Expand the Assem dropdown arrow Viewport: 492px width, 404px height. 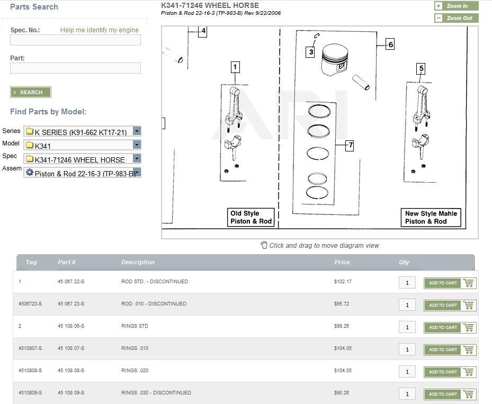click(137, 172)
